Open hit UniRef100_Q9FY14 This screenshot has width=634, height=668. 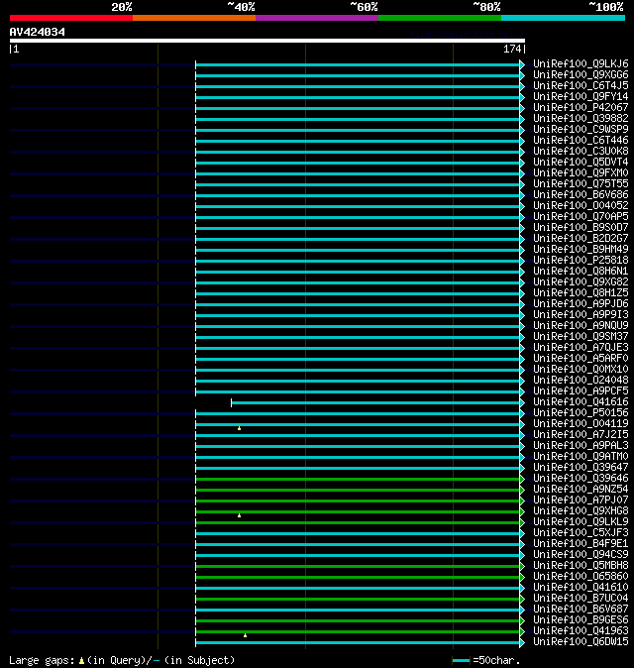[581, 97]
